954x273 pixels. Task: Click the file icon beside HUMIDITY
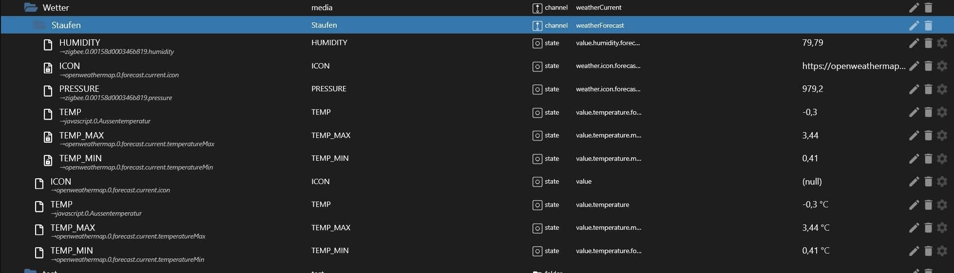point(48,45)
